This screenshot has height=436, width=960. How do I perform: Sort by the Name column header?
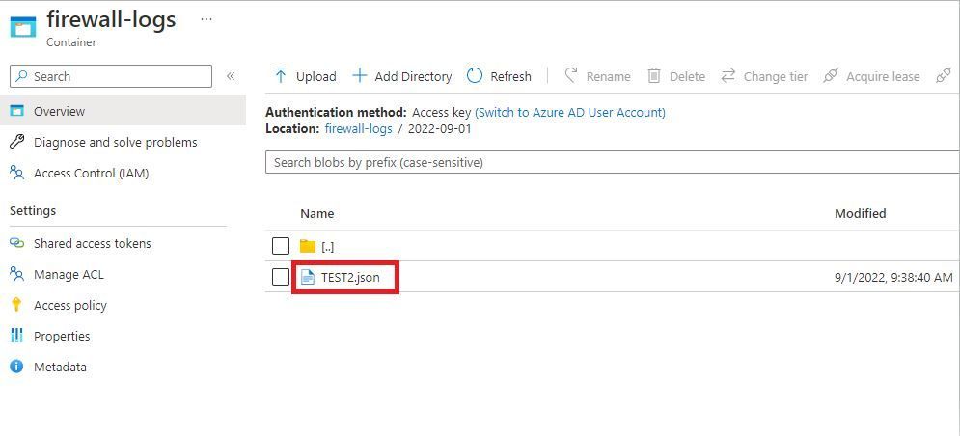click(x=317, y=214)
